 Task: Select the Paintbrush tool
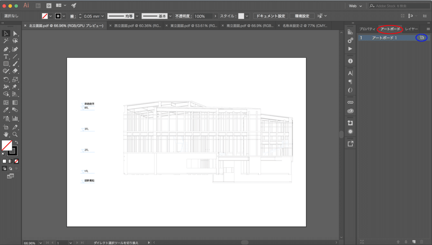15,64
